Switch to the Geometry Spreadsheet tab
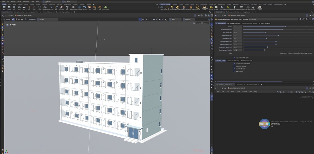Viewport: 314px width, 154px height. pos(63,12)
